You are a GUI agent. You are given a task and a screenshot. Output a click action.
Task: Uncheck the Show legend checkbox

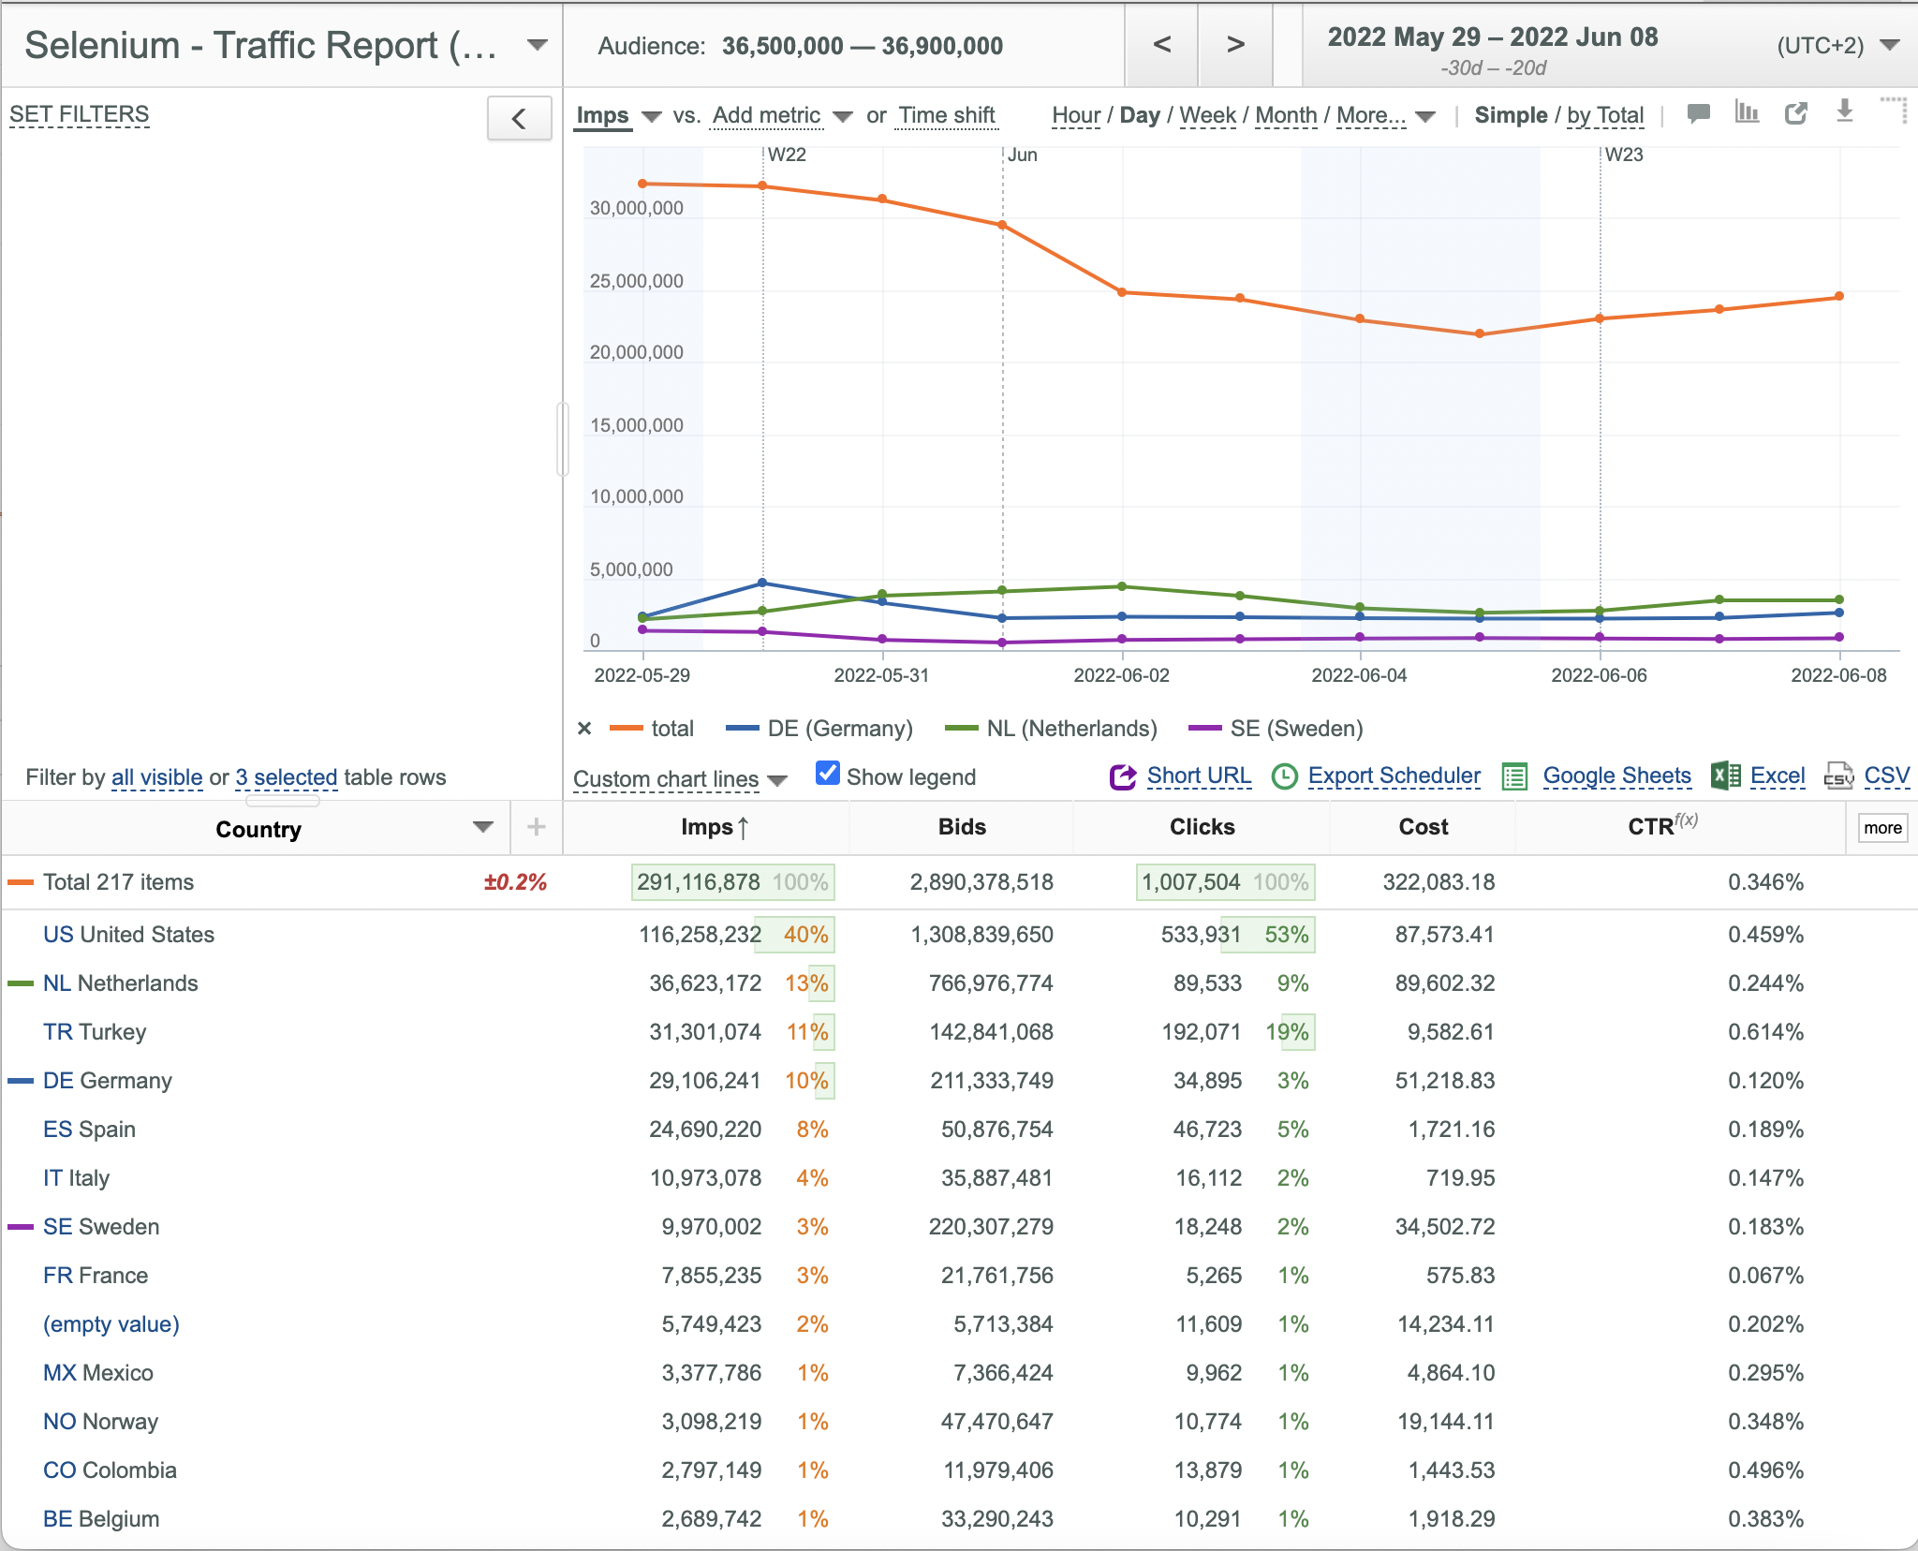[827, 774]
